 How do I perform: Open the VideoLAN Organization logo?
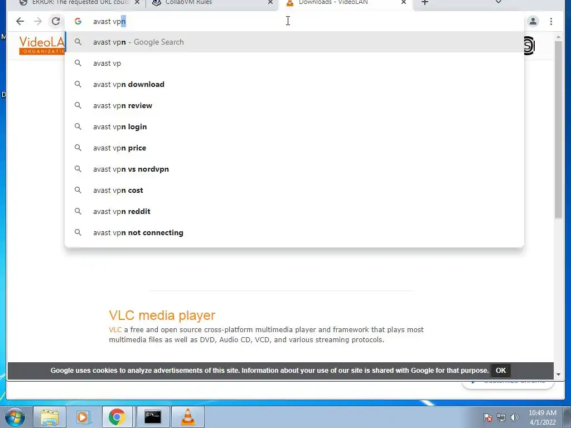(42, 45)
